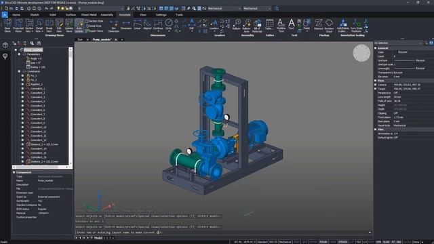The height and width of the screenshot is (244, 434).
Task: Select the single-line Text tool
Action: point(291,25)
